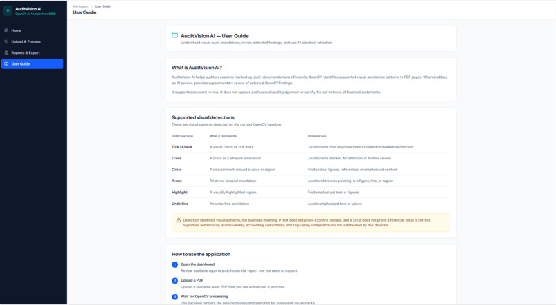Click the Workspace breadcrumb link
The image size is (556, 305).
(81, 6)
